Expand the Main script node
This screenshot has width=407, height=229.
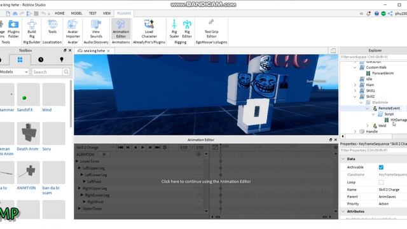click(355, 85)
